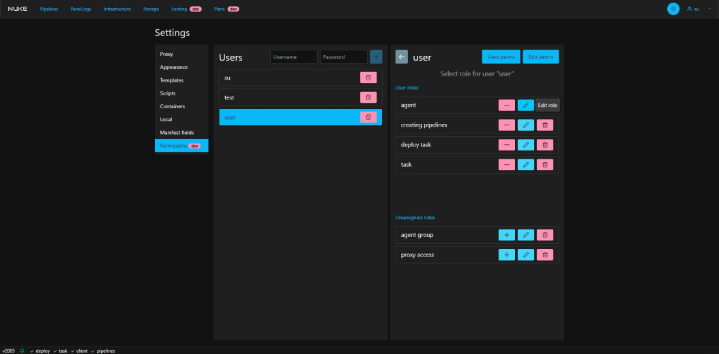Image resolution: width=719 pixels, height=354 pixels.
Task: Unassign the agent role with minus button
Action: click(x=507, y=106)
